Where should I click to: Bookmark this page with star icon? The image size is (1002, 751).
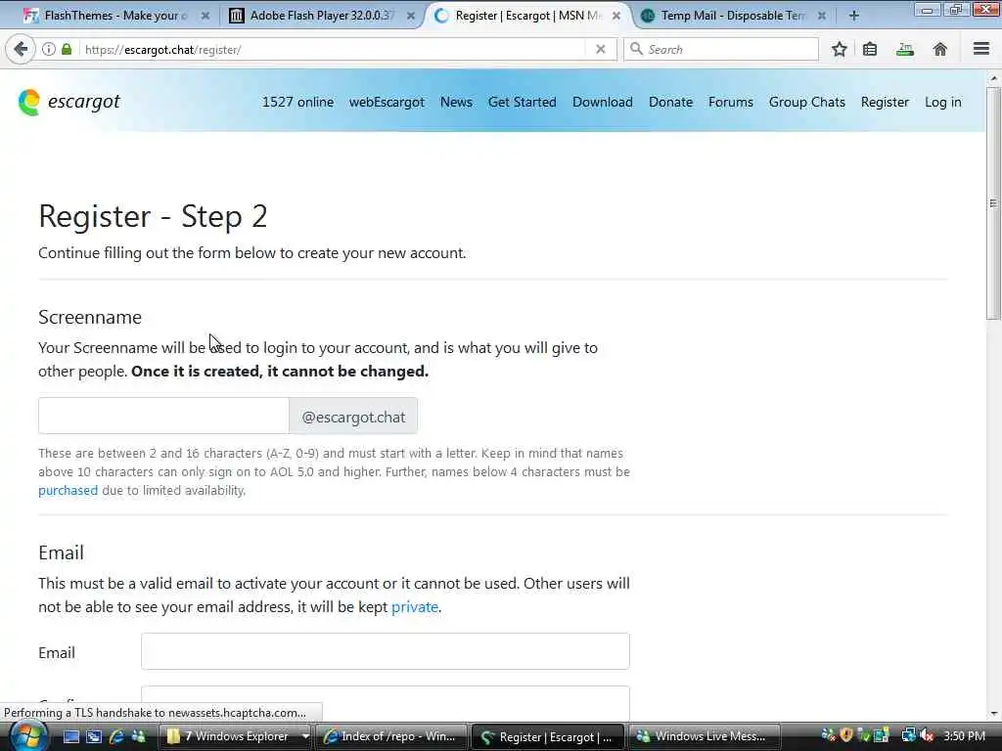(x=839, y=49)
